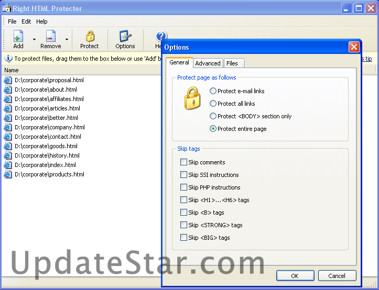
Task: Select D:\corporate\better.html in the list
Action: [x=46, y=118]
